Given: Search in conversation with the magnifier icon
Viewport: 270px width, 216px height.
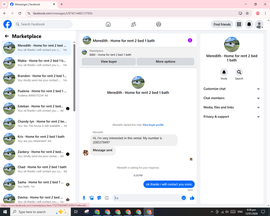Looking at the screenshot, I should coord(239,72).
